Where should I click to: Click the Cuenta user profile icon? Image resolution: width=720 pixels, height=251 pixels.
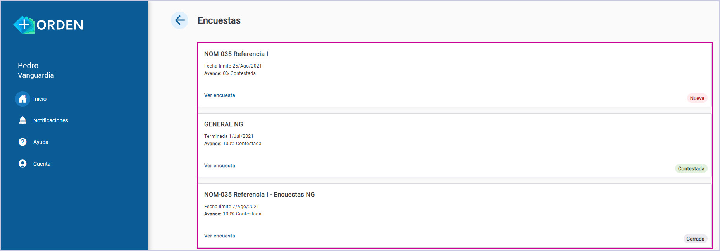[22, 164]
